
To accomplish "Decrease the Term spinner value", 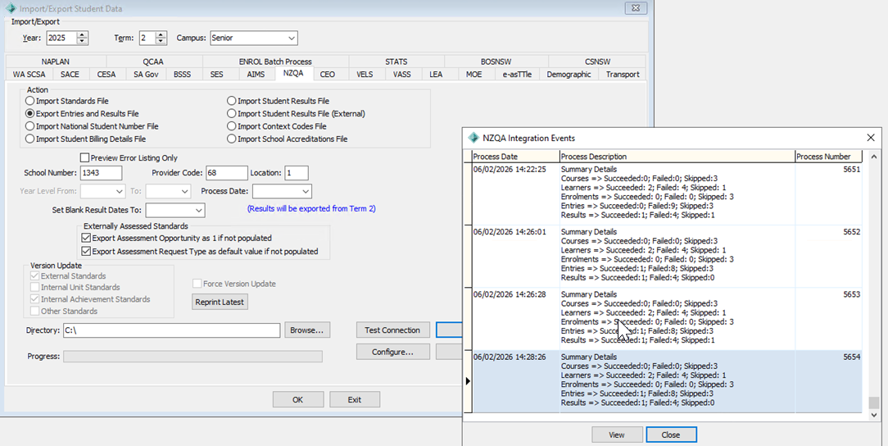I will pyautogui.click(x=161, y=41).
